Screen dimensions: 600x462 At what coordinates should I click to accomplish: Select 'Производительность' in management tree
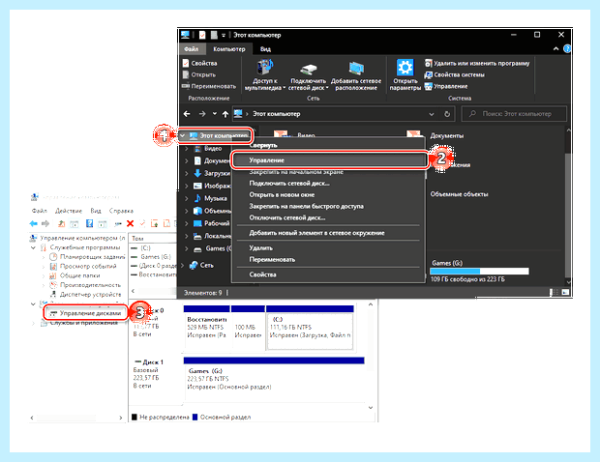(x=90, y=285)
